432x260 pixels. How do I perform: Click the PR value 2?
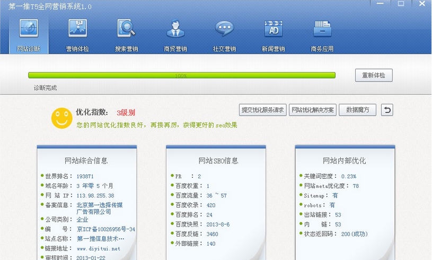click(199, 177)
